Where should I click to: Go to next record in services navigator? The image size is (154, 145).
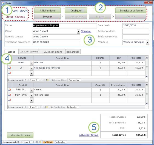(x=41, y=80)
